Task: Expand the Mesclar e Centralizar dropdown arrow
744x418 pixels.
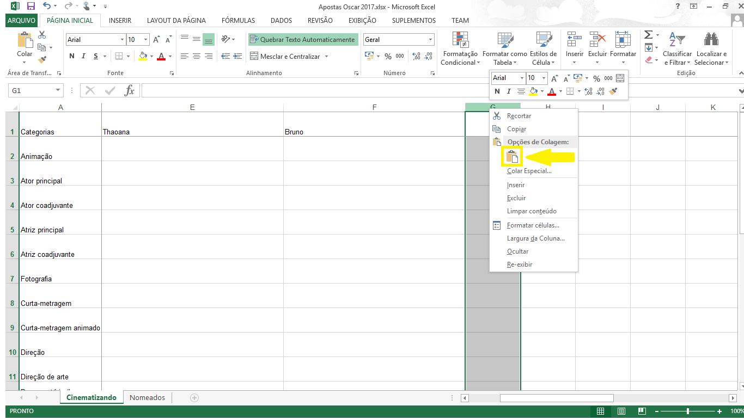Action: 326,57
